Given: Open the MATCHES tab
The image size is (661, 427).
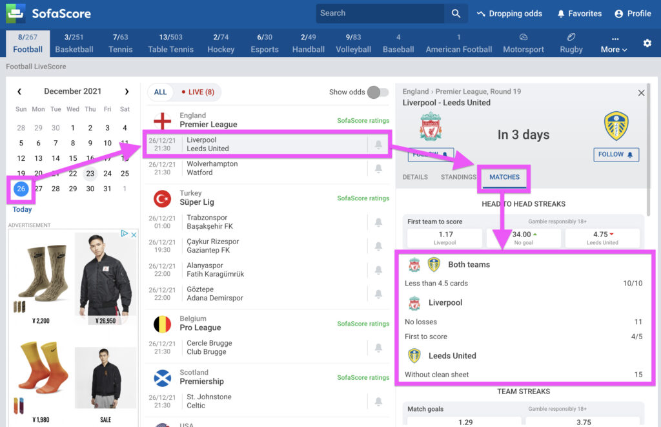Looking at the screenshot, I should tap(504, 177).
